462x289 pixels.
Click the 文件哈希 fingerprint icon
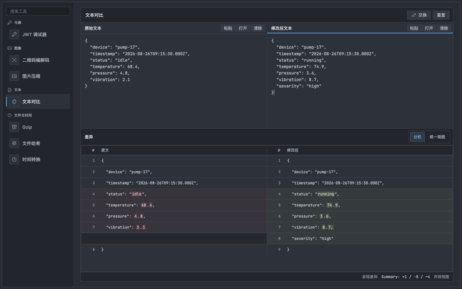click(14, 143)
